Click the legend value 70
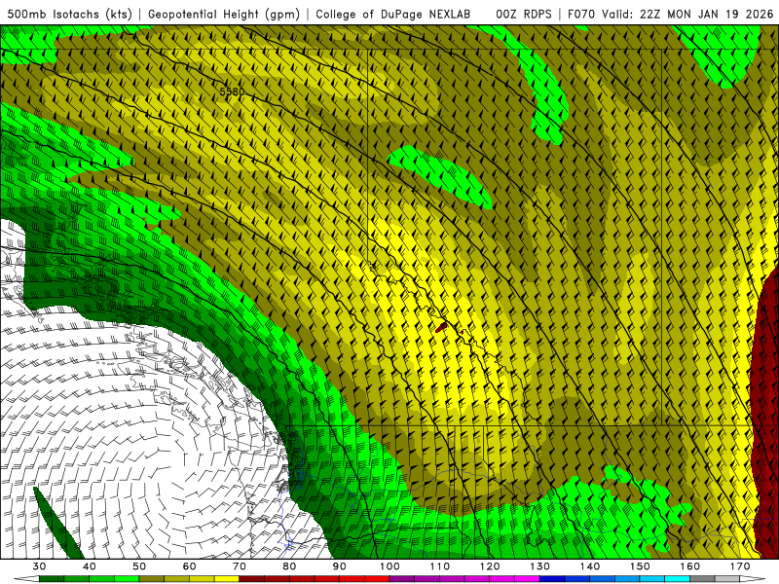The height and width of the screenshot is (584, 779). tap(240, 566)
